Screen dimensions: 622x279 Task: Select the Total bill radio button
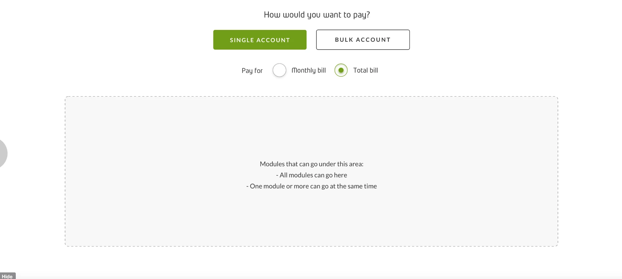click(341, 70)
